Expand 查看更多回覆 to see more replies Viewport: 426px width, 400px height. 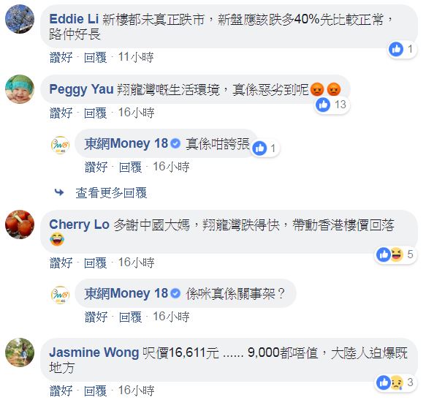111,193
